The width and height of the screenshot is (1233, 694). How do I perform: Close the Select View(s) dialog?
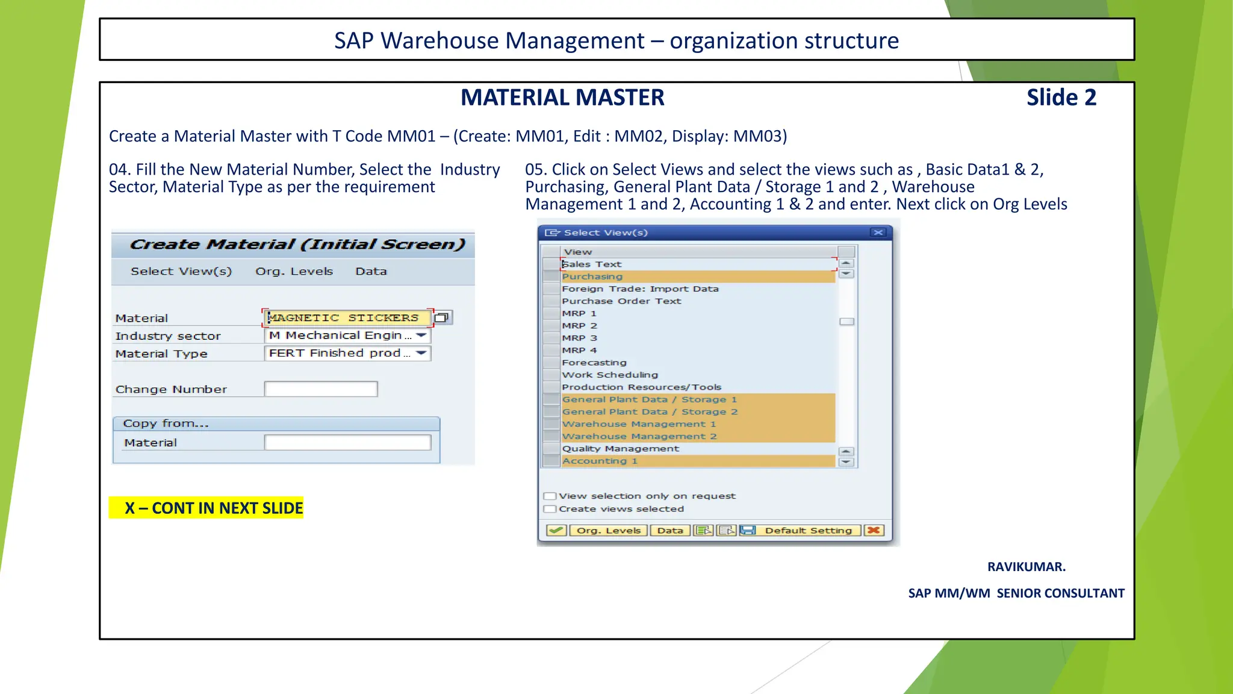878,233
